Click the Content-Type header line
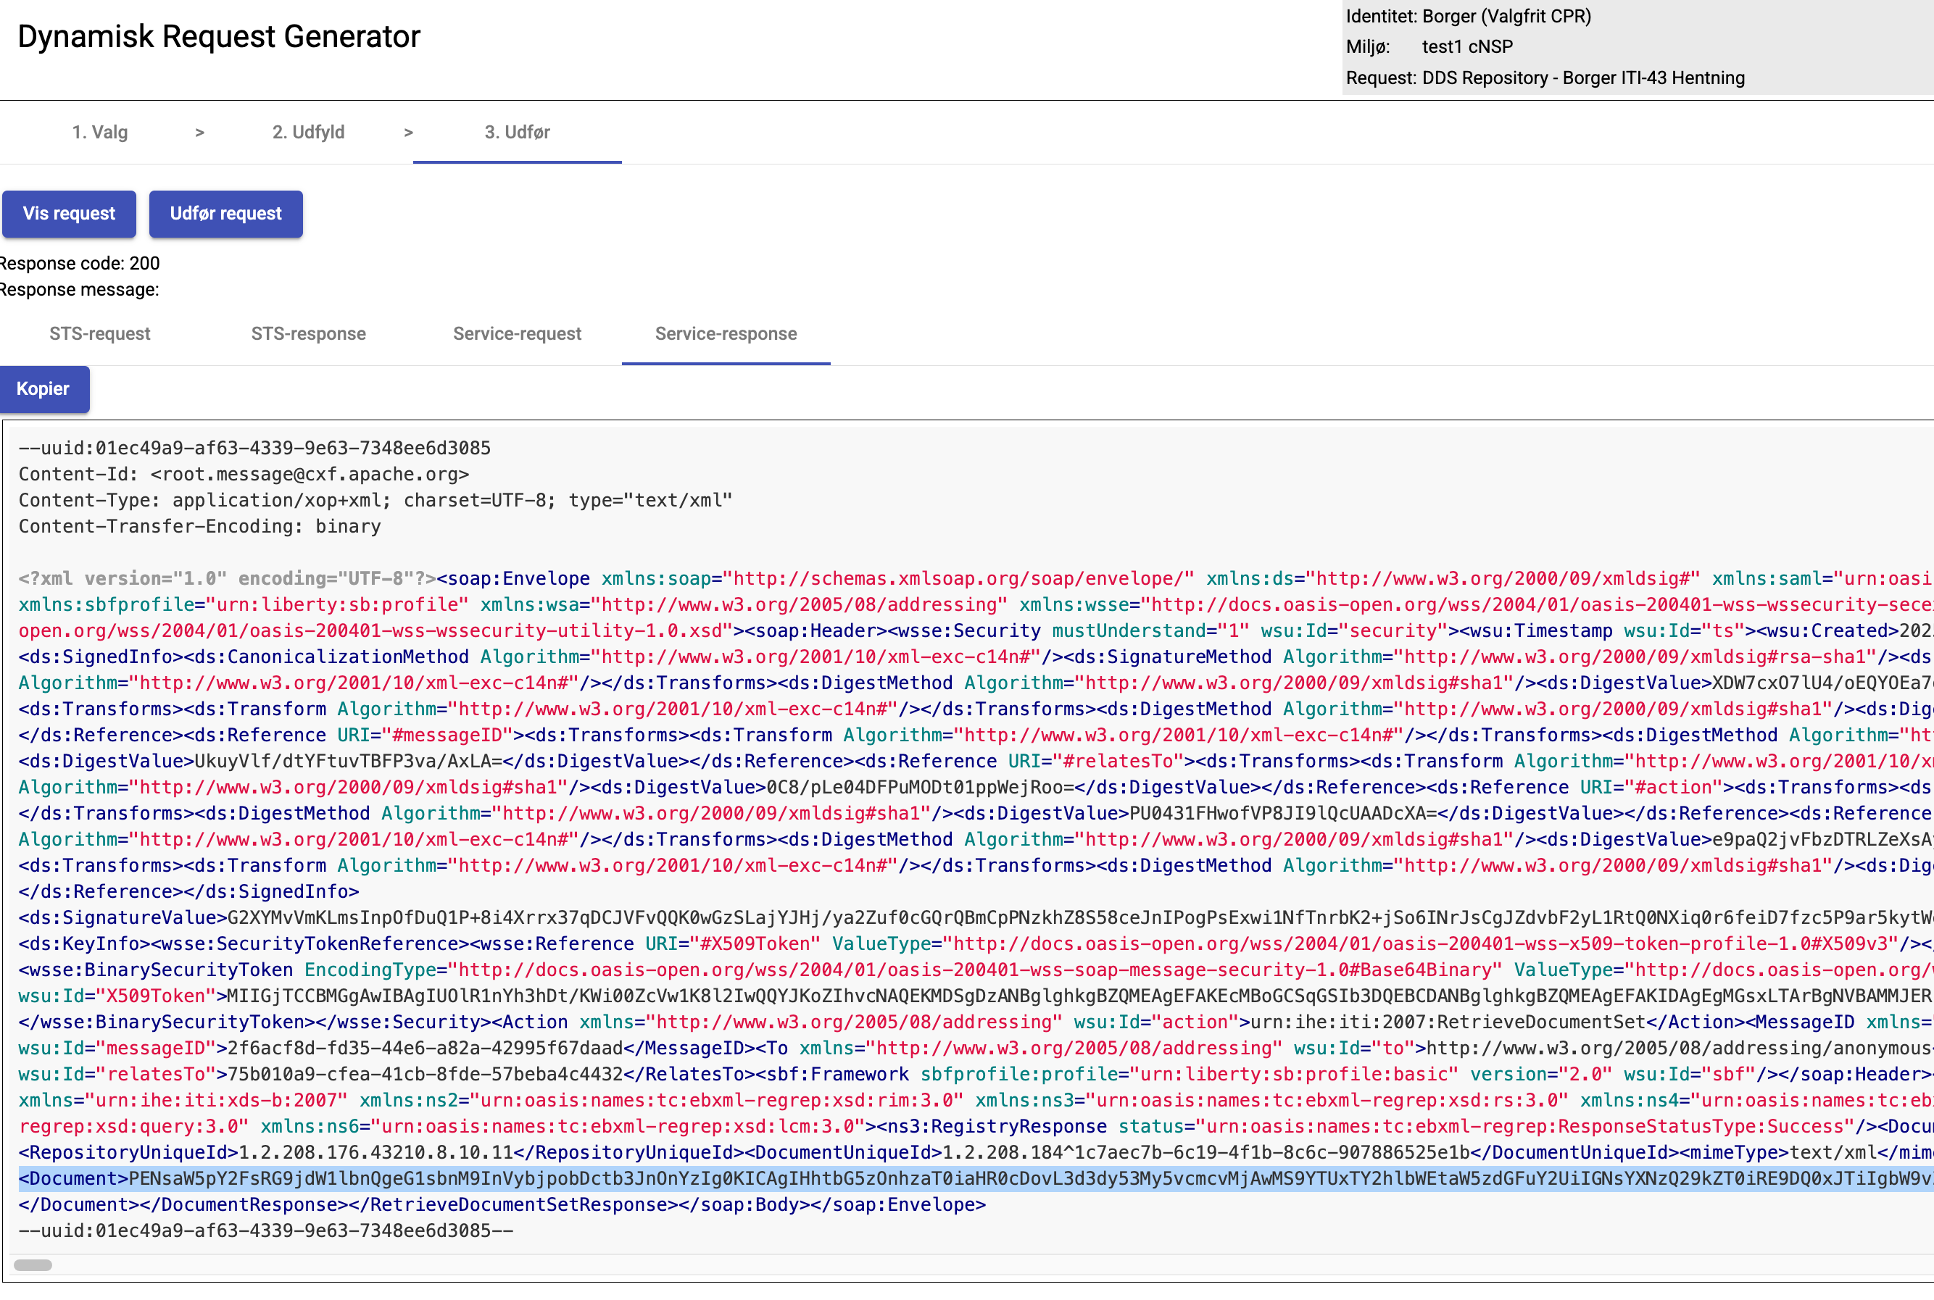The image size is (1934, 1300). (375, 500)
